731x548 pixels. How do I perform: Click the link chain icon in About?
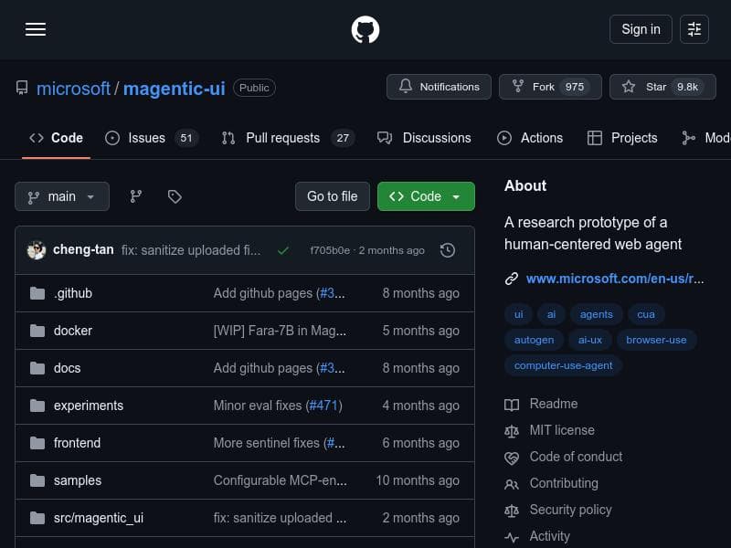[512, 279]
